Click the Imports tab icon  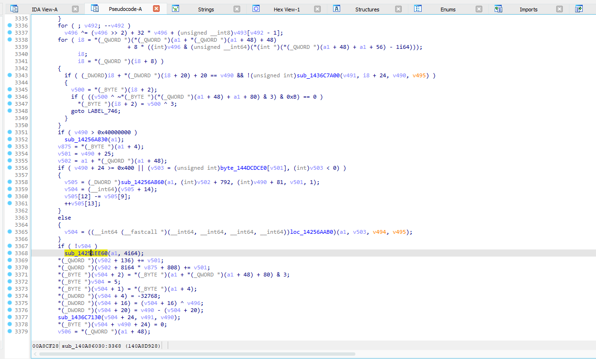(498, 9)
